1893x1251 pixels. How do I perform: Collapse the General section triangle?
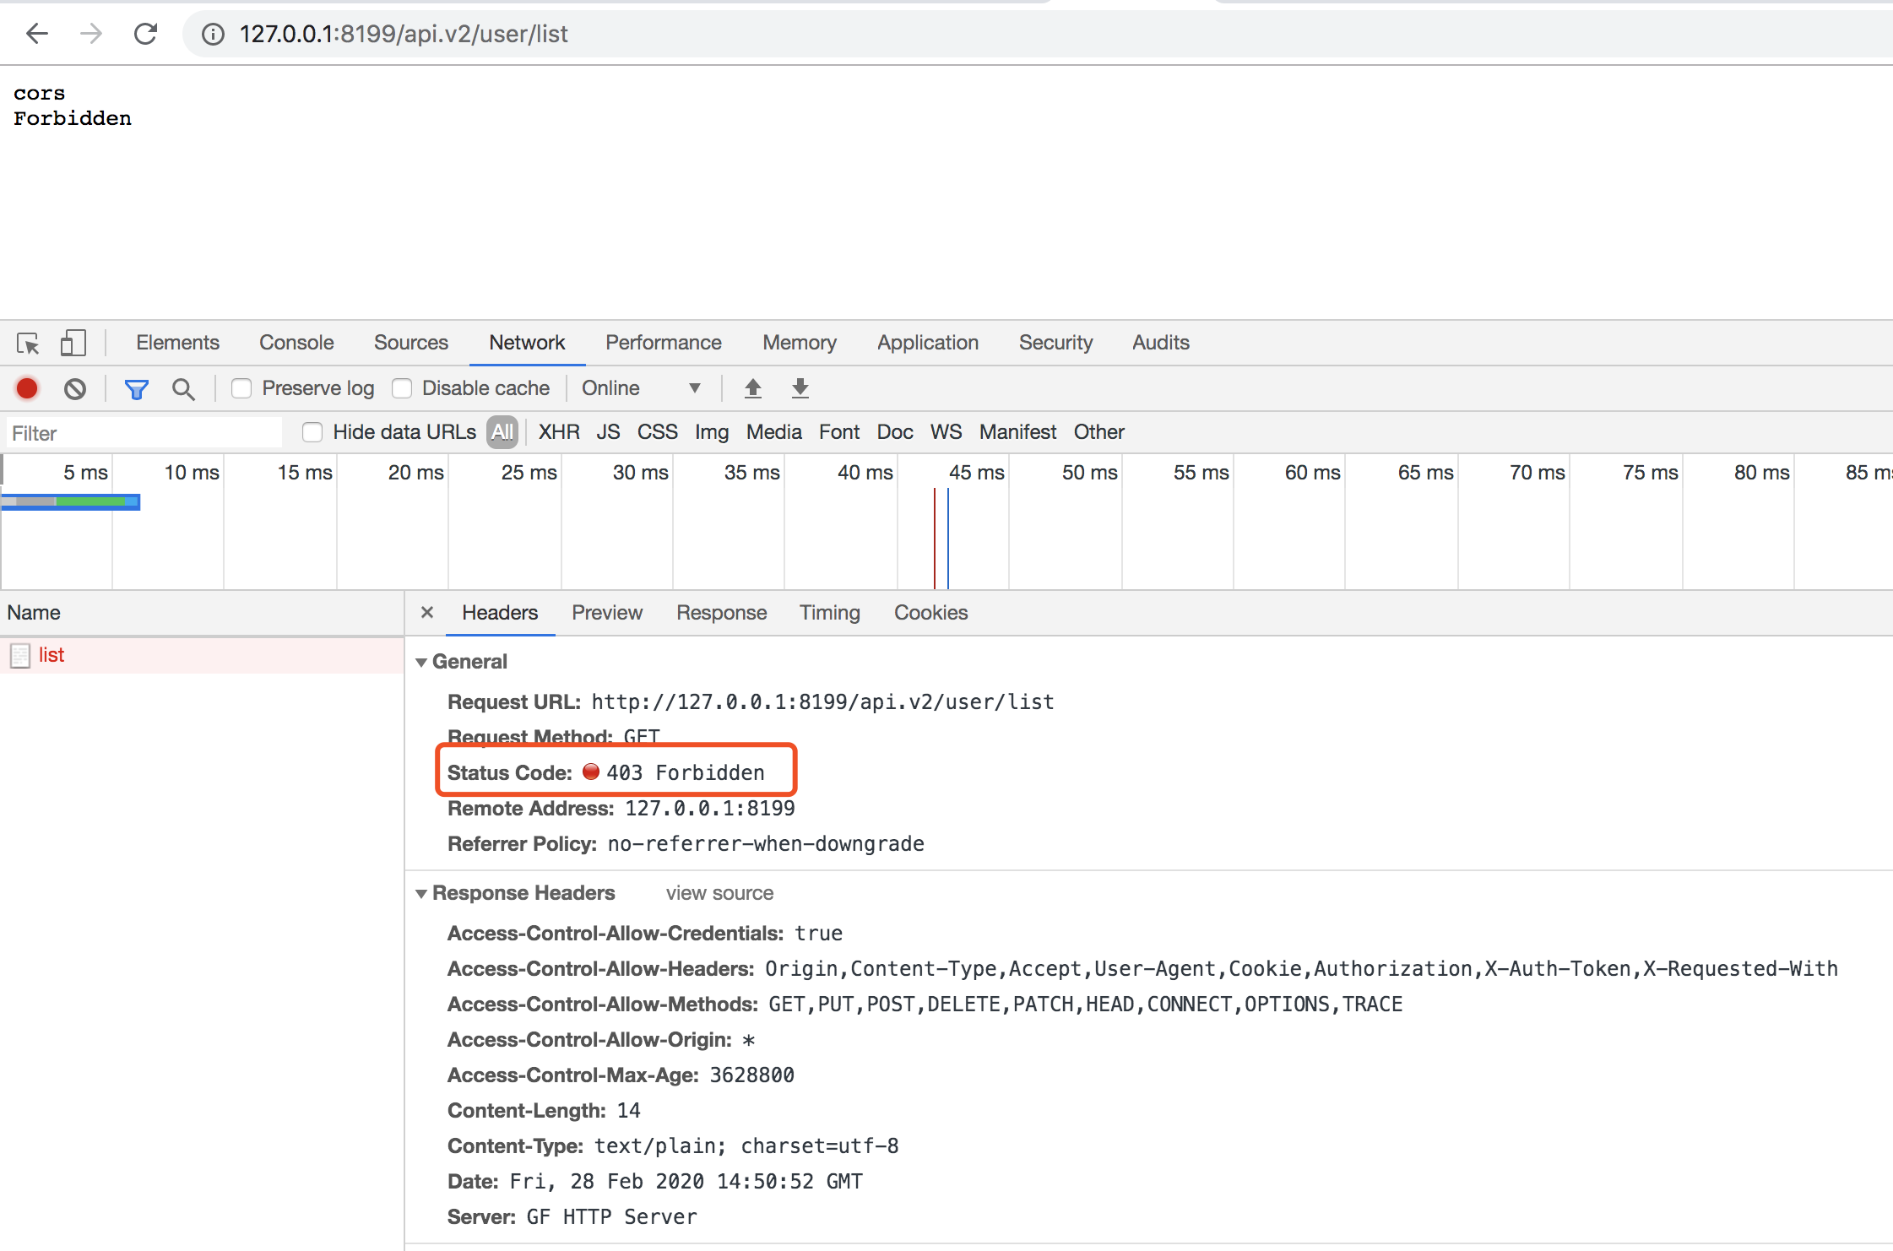coord(421,663)
